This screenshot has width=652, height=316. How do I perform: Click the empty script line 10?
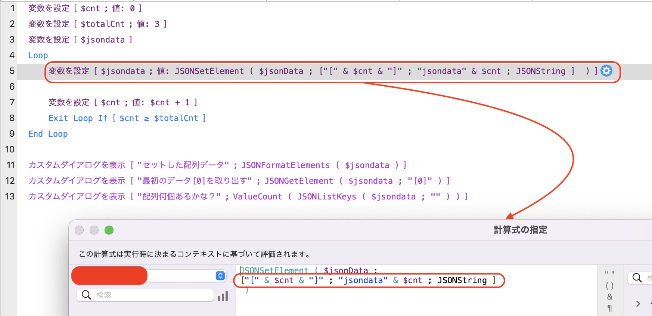click(x=334, y=149)
